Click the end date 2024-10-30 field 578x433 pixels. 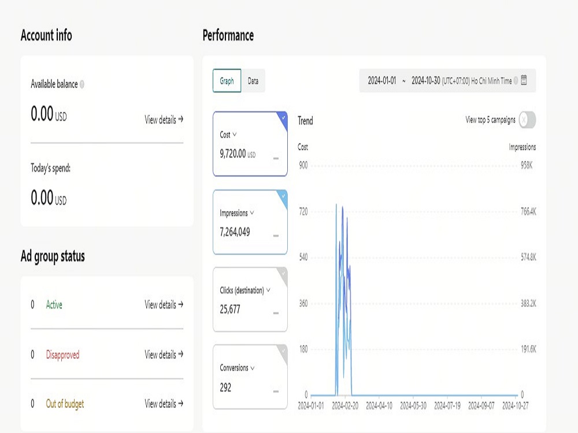(426, 80)
